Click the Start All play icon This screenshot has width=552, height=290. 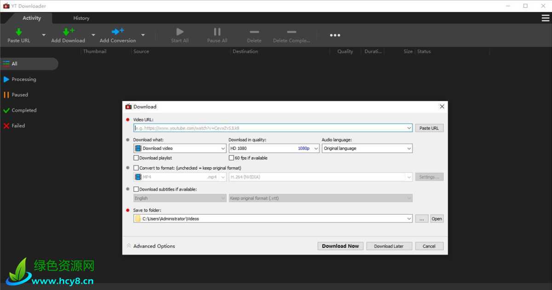pyautogui.click(x=180, y=32)
